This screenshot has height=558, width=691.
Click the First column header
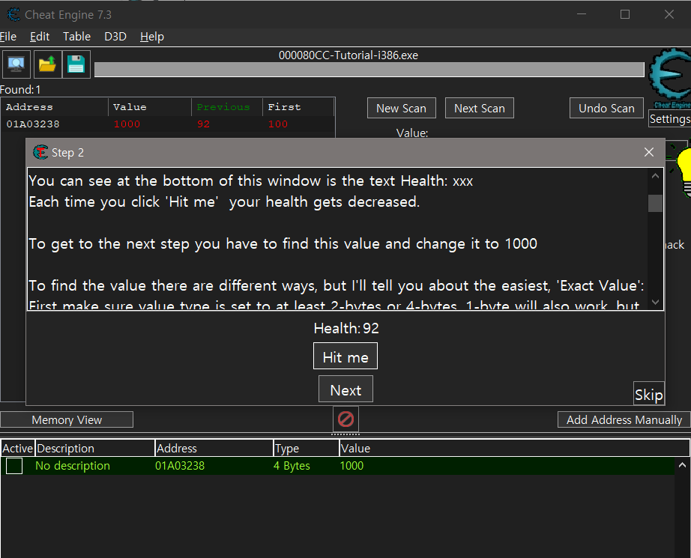298,107
